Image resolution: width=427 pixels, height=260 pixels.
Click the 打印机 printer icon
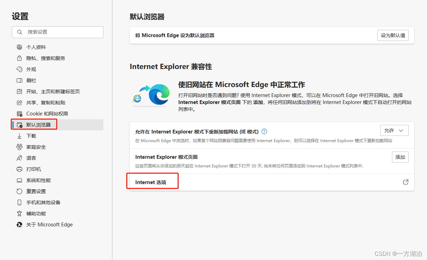click(19, 169)
